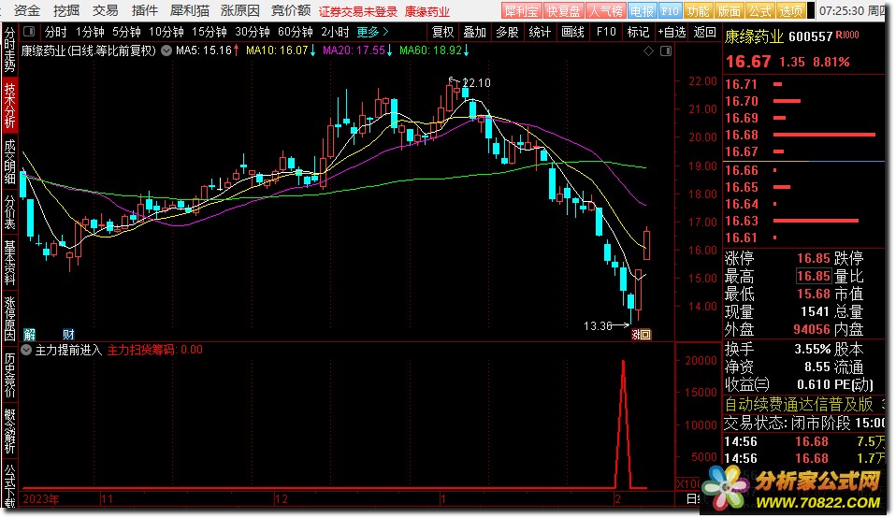Click the 版面 button
Viewport: 896px width, 518px height.
[x=730, y=11]
